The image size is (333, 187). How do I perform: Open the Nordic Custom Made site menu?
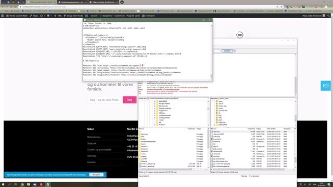click(17, 16)
